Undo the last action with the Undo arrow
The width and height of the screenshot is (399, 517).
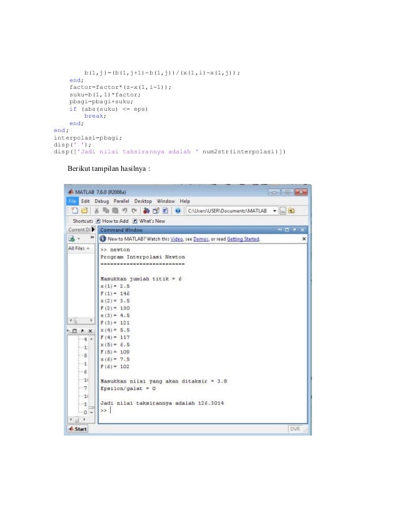[x=124, y=211]
